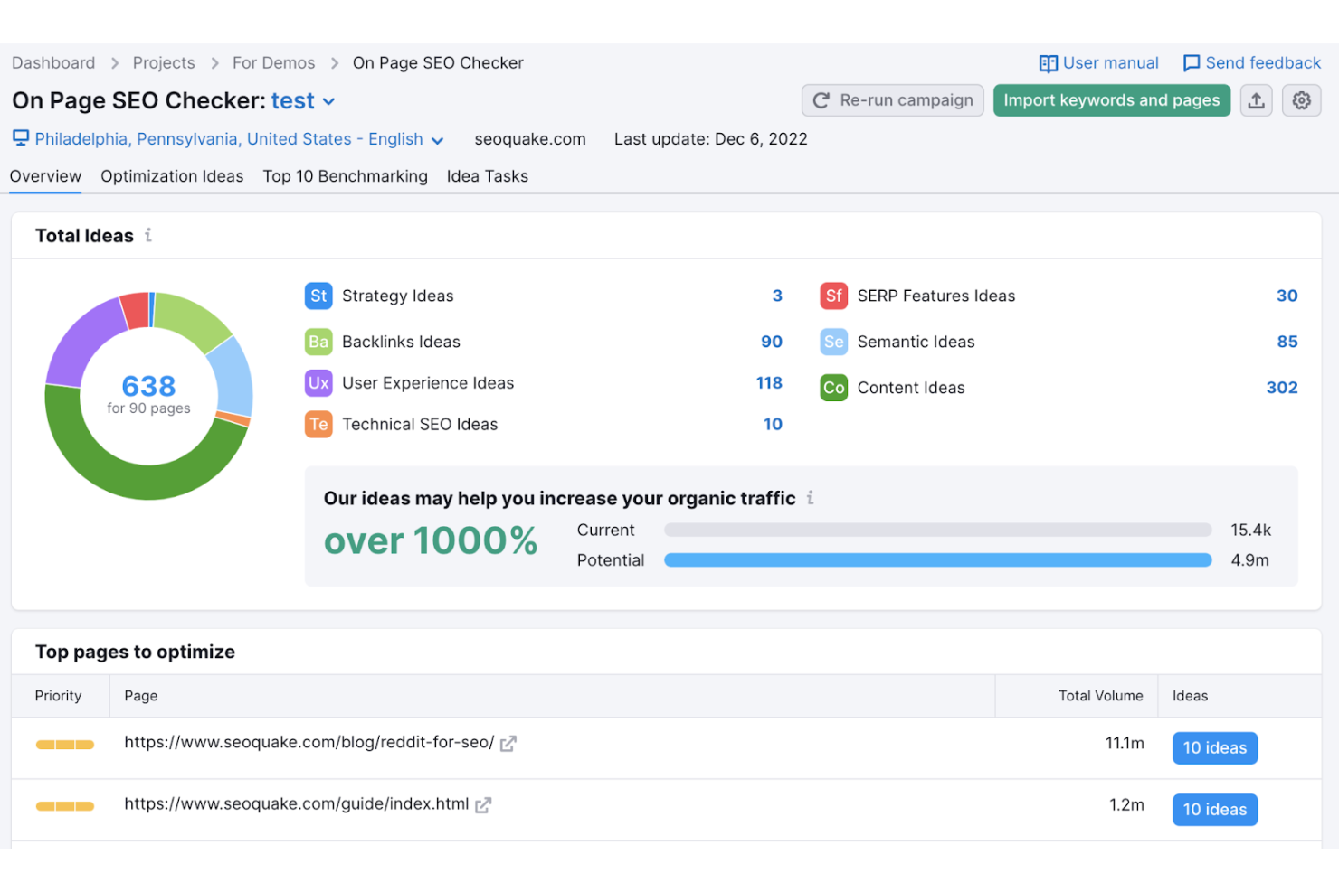Click the Potential traffic blue bar
This screenshot has height=892, width=1339.
click(938, 560)
